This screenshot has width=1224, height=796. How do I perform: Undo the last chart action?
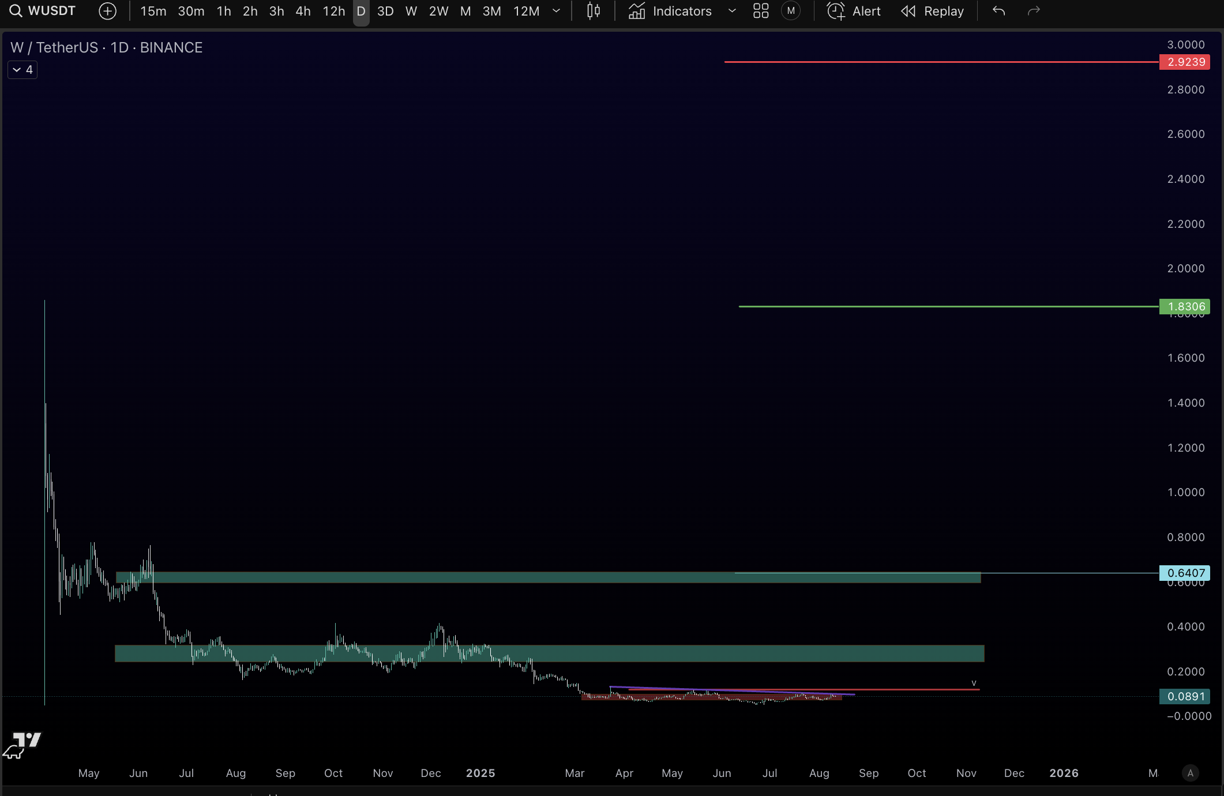pyautogui.click(x=999, y=11)
